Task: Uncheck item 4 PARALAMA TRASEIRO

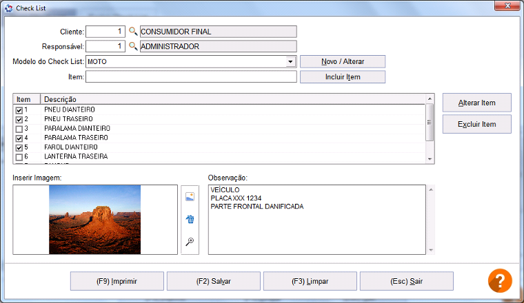Action: [x=19, y=138]
